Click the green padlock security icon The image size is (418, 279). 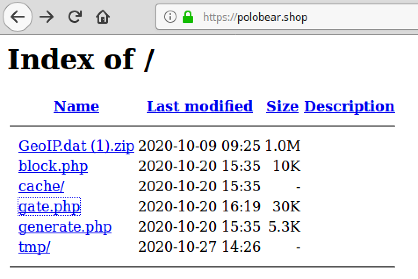(x=188, y=17)
